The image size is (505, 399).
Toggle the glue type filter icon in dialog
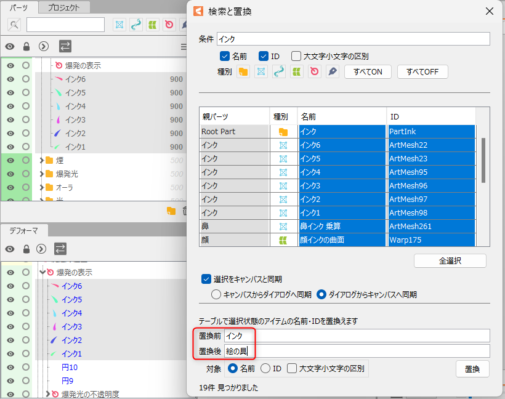click(x=279, y=72)
